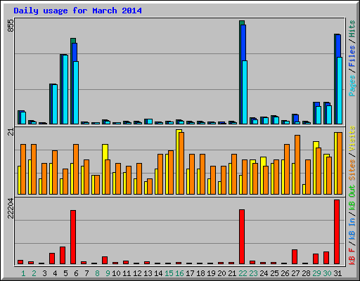
Task: Click day label 21 on x-axis
Action: click(232, 273)
